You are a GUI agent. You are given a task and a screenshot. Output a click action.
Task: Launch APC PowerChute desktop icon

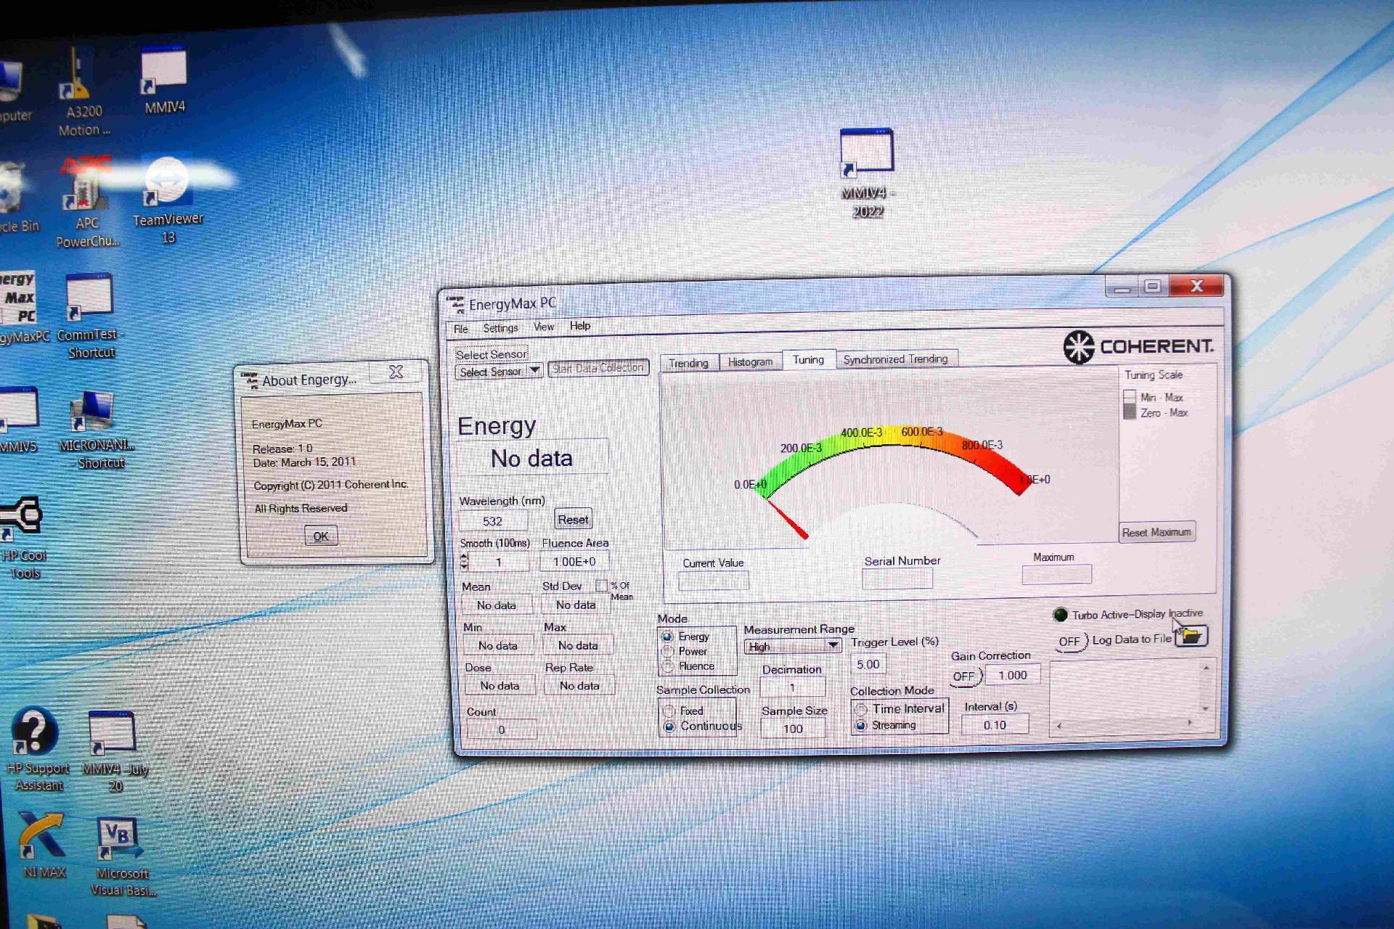point(86,202)
